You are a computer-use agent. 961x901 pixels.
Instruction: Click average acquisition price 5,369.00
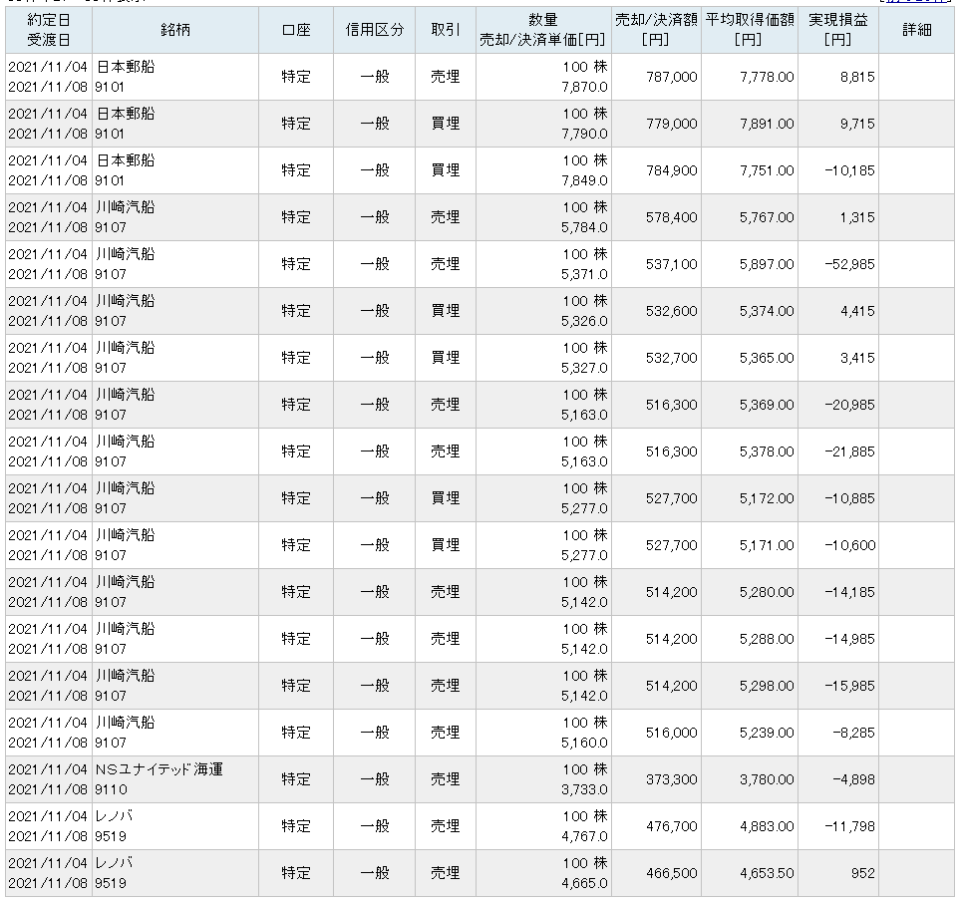767,405
